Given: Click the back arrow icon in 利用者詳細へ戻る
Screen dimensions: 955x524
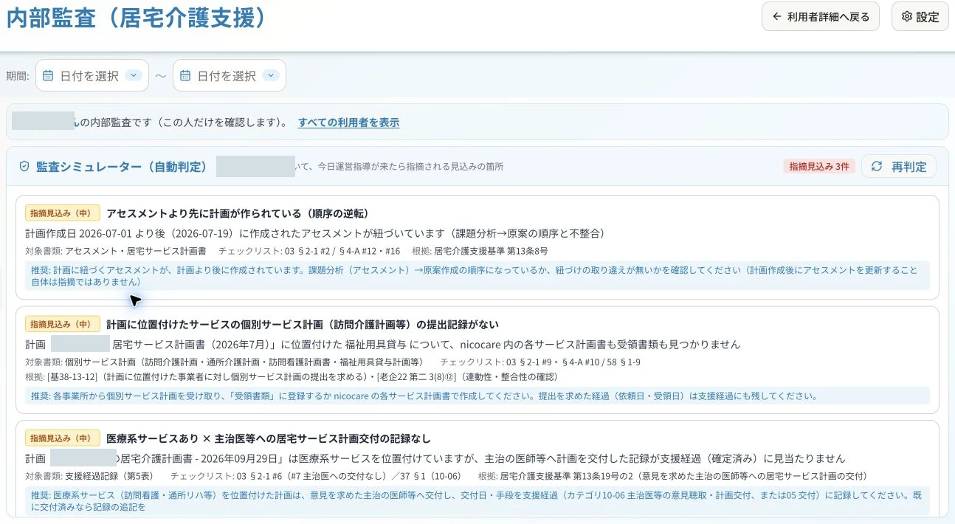Looking at the screenshot, I should tap(776, 17).
